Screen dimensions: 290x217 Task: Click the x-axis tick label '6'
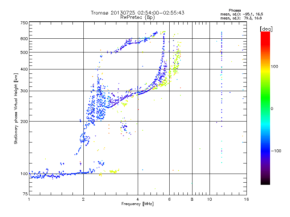click(x=169, y=199)
